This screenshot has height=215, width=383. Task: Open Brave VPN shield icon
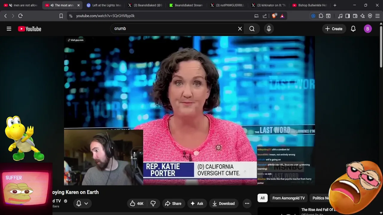coord(370,16)
